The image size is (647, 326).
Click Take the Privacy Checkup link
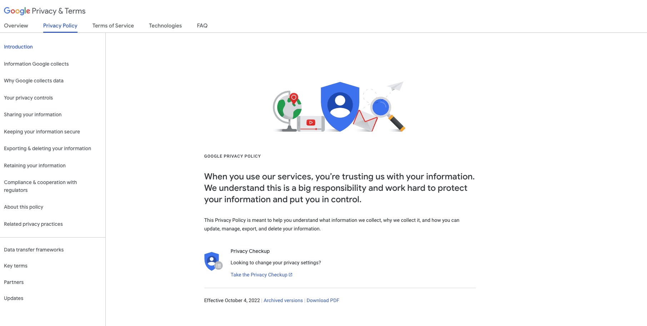[x=259, y=275]
